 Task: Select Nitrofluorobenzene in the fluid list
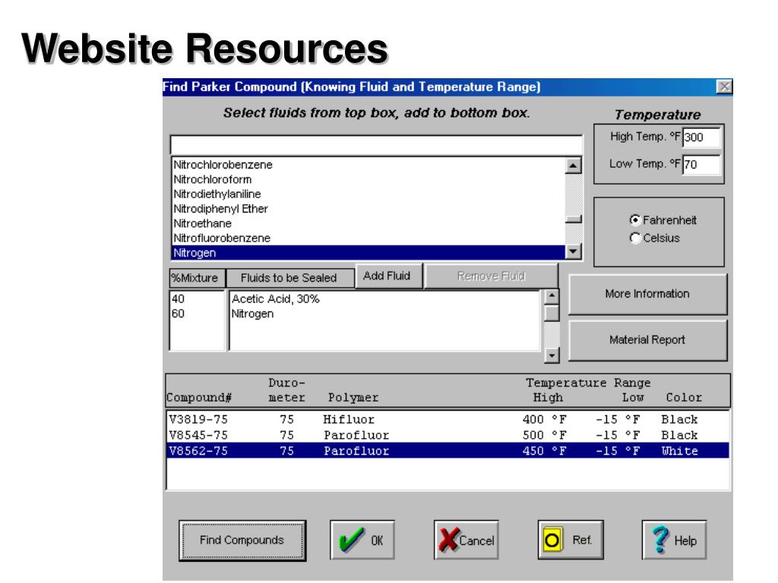pos(368,238)
